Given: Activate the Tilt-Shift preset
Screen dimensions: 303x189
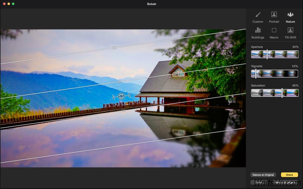Looking at the screenshot, I should point(290,33).
